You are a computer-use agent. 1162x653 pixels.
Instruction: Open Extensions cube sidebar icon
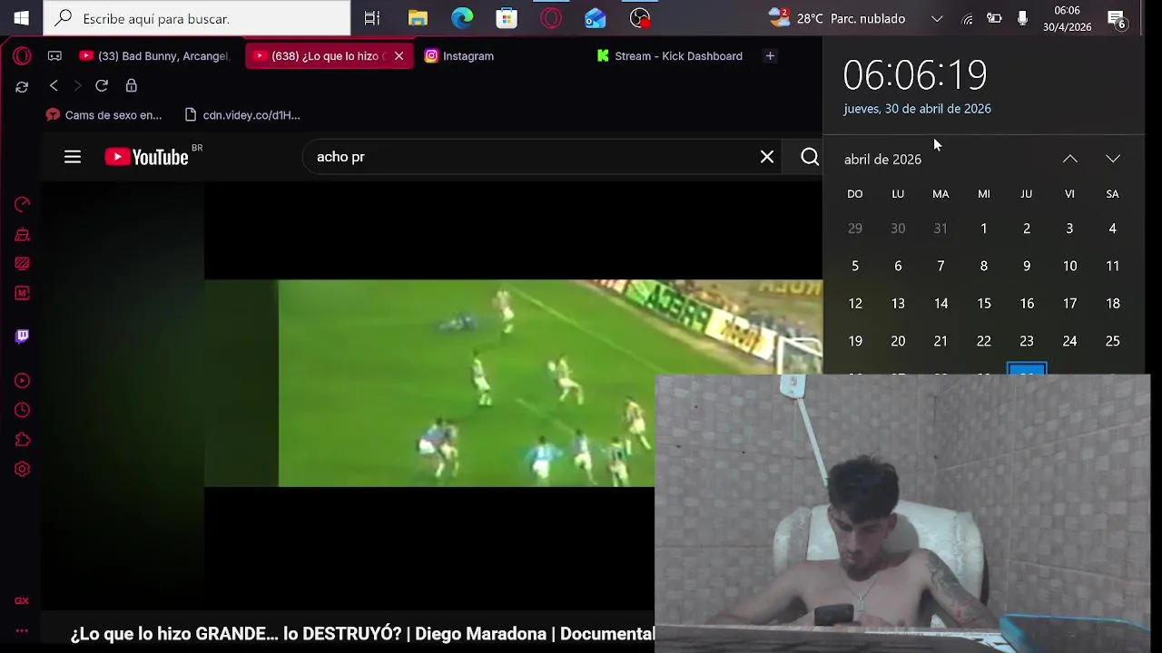coord(22,440)
